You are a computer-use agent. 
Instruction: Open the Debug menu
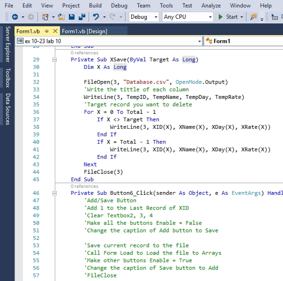click(x=119, y=5)
